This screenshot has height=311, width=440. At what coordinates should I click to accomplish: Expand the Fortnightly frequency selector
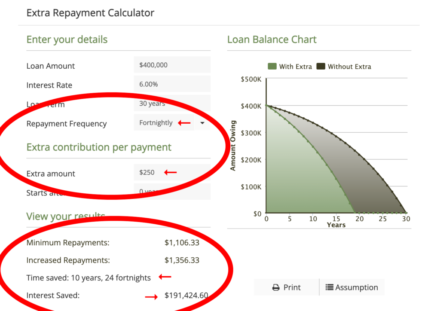[202, 122]
